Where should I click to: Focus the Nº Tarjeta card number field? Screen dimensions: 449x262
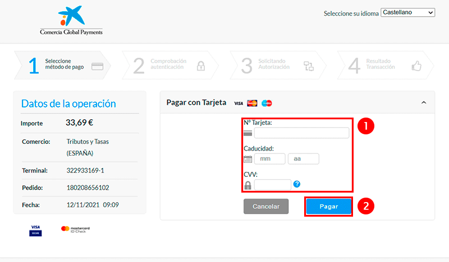301,133
